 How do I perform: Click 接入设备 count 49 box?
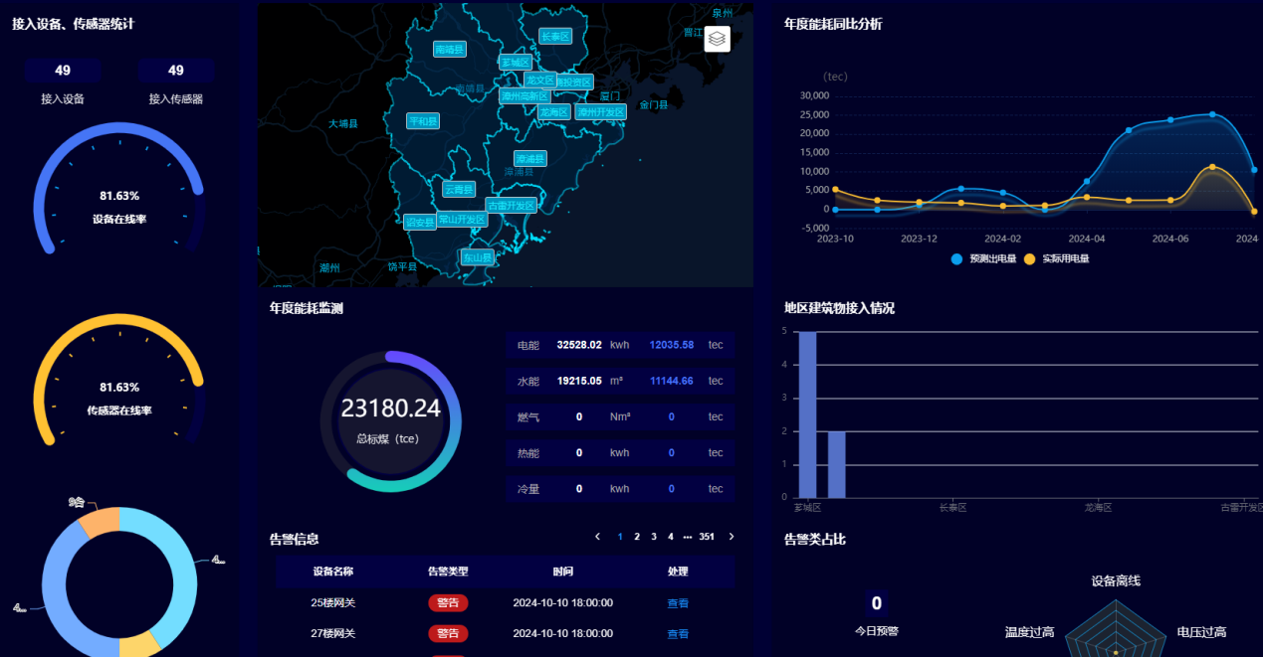(63, 71)
